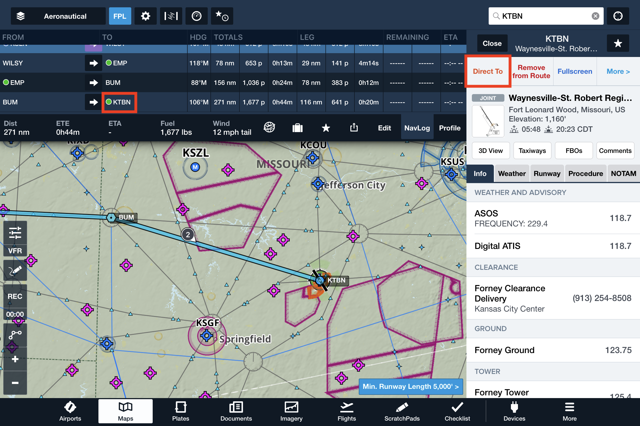Click the KTBN search field
The height and width of the screenshot is (426, 640).
coord(546,16)
